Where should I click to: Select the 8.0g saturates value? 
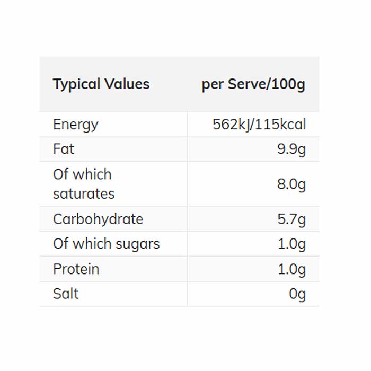point(291,184)
